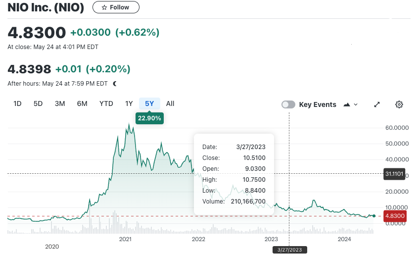
Task: Click the mountain chart type icon
Action: point(347,104)
